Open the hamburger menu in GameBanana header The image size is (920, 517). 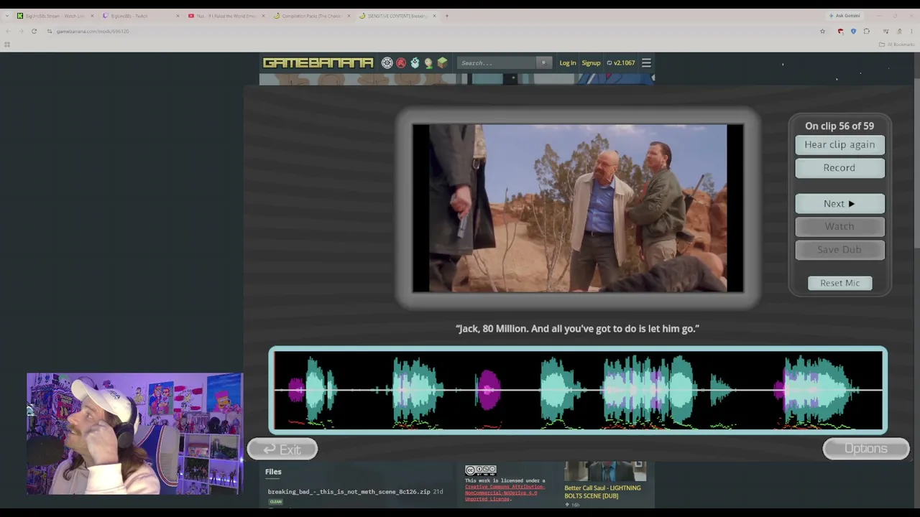[x=646, y=63]
